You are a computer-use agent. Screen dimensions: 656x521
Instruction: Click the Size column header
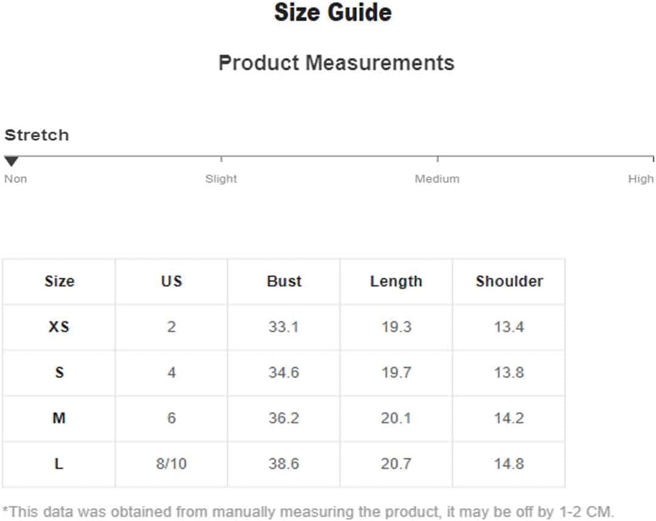pyautogui.click(x=59, y=281)
